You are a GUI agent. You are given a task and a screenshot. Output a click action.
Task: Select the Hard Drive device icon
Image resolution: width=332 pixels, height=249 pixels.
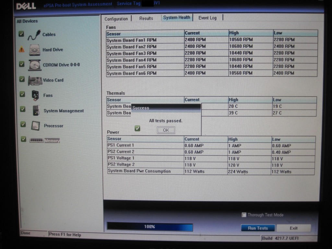[34, 50]
